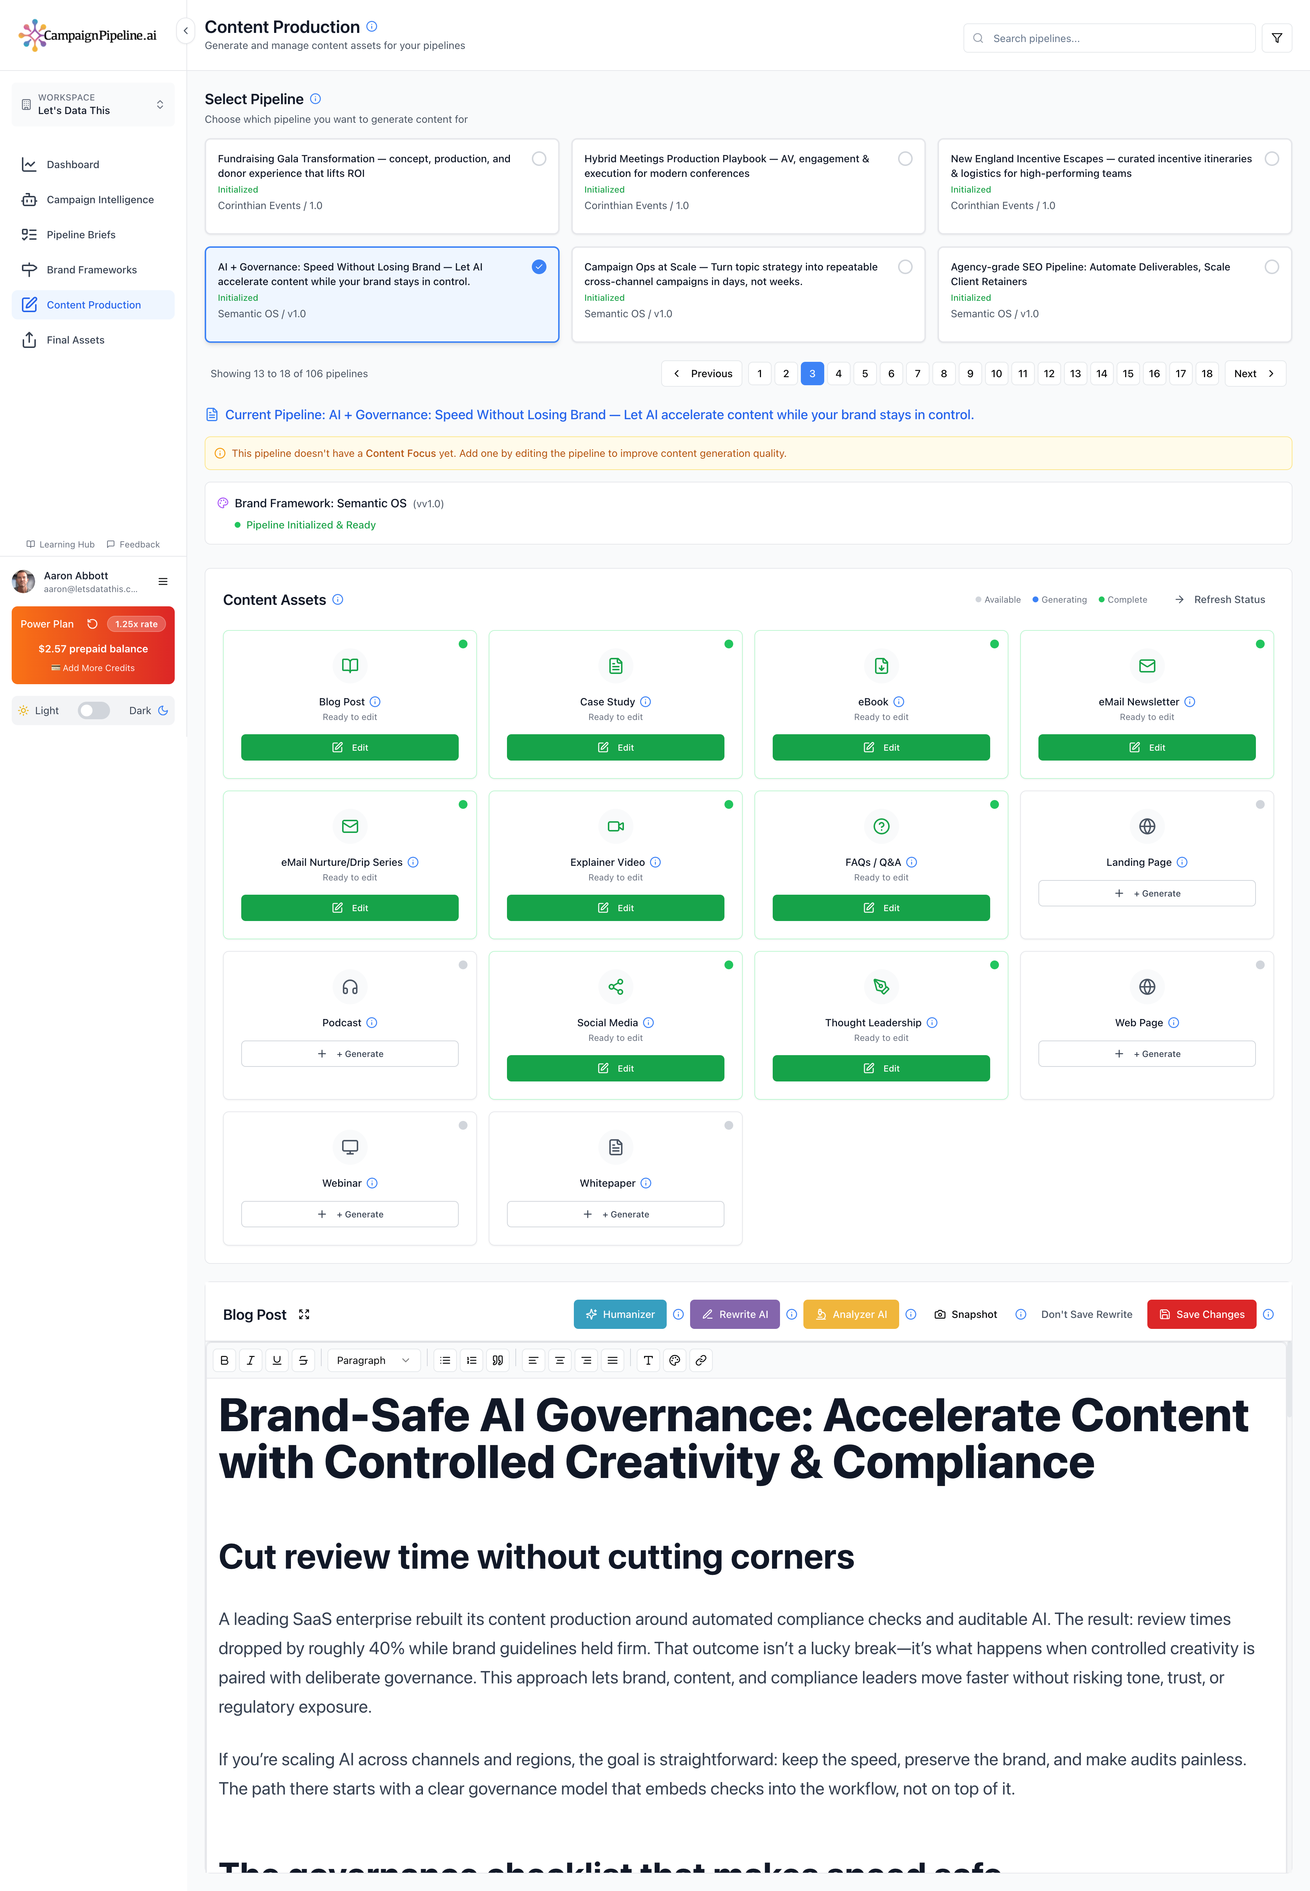The width and height of the screenshot is (1310, 1891).
Task: Apply underline formatting
Action: (x=277, y=1360)
